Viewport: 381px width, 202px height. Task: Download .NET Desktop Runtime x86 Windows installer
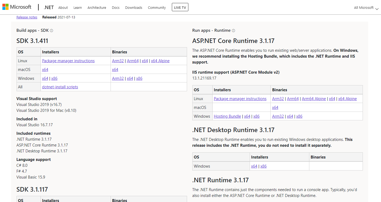click(264, 166)
